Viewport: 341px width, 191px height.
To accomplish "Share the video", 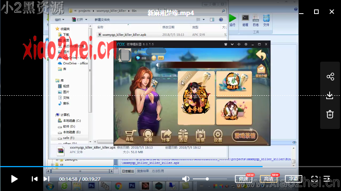I will 330,77.
